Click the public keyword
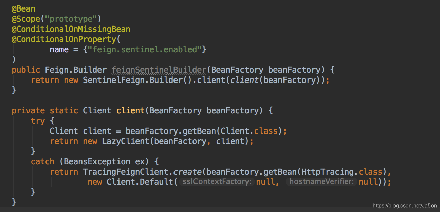This screenshot has width=440, height=212. tap(26, 70)
